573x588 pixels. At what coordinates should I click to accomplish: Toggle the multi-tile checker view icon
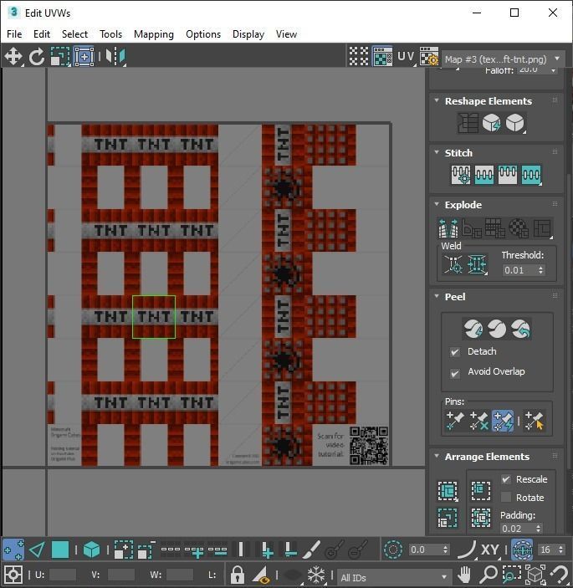359,57
